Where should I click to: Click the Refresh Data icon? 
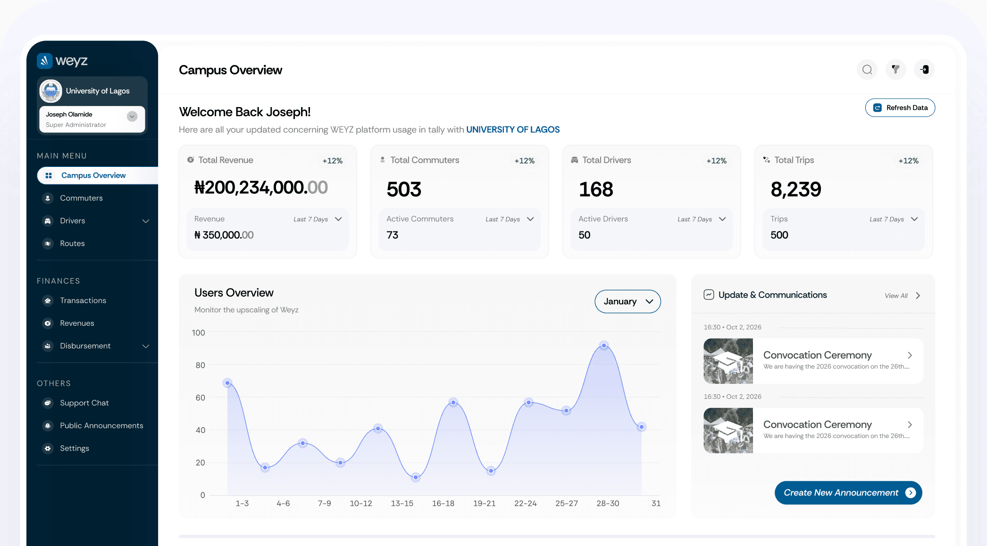tap(878, 108)
